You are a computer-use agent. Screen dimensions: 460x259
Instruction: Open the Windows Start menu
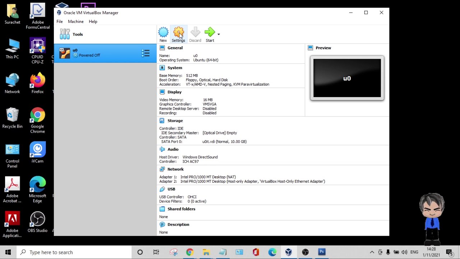(8, 252)
